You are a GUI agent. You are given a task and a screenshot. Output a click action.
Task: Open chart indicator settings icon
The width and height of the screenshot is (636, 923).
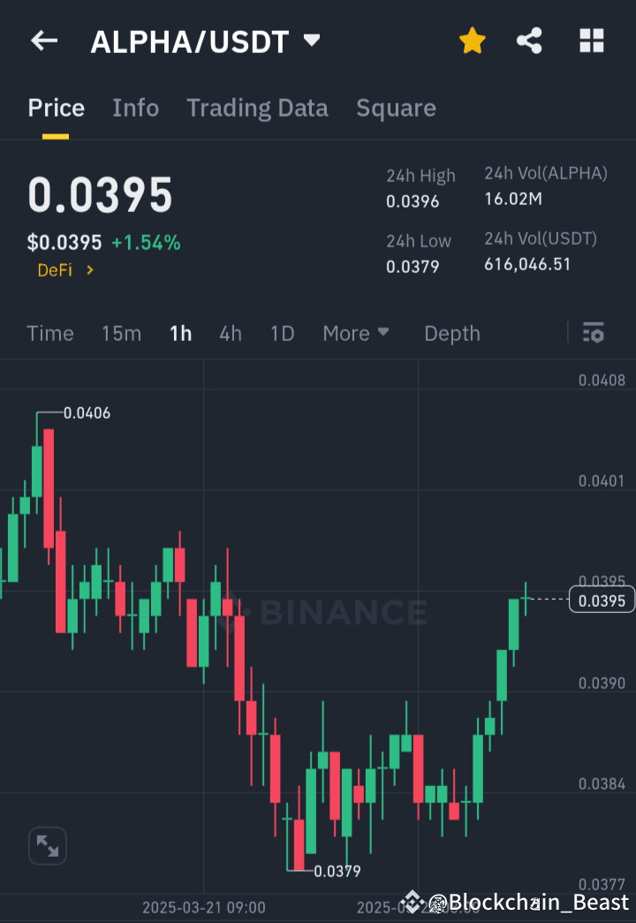point(594,333)
